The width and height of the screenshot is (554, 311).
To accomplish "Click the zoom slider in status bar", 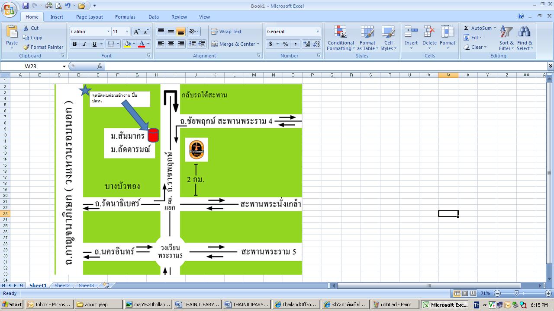I will 516,293.
